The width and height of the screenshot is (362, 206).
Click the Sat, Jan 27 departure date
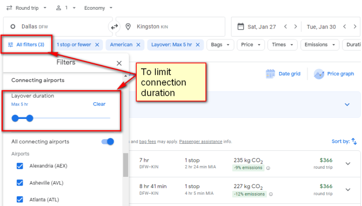pos(262,27)
